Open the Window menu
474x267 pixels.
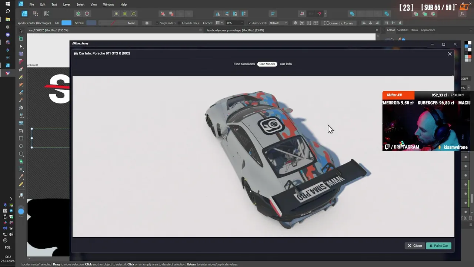pos(109,4)
